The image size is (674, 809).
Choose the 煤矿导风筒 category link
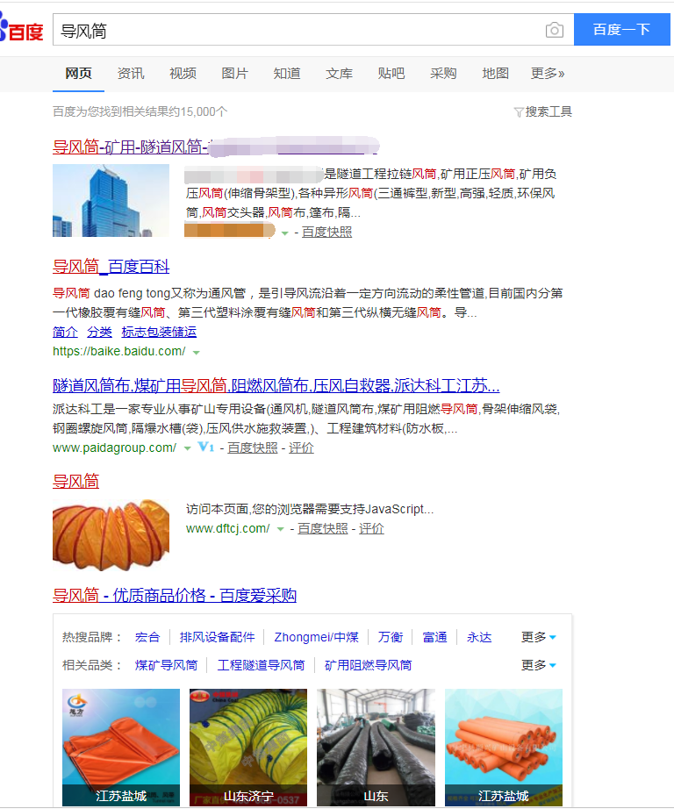click(166, 665)
